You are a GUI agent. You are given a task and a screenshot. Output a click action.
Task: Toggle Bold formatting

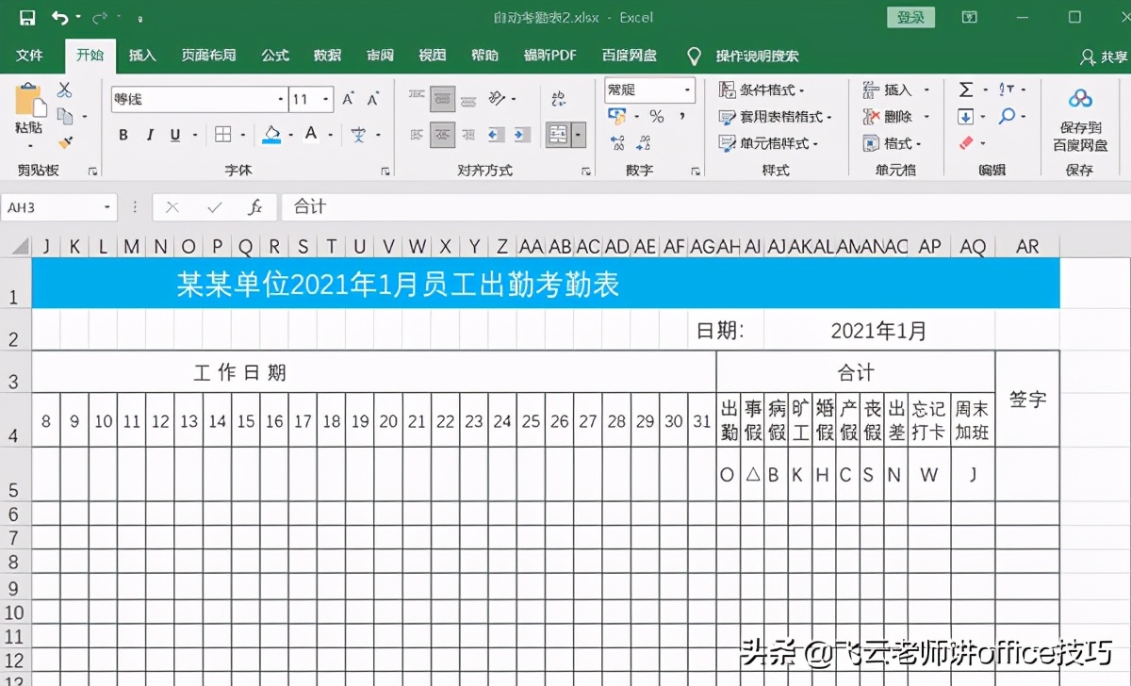coord(122,135)
